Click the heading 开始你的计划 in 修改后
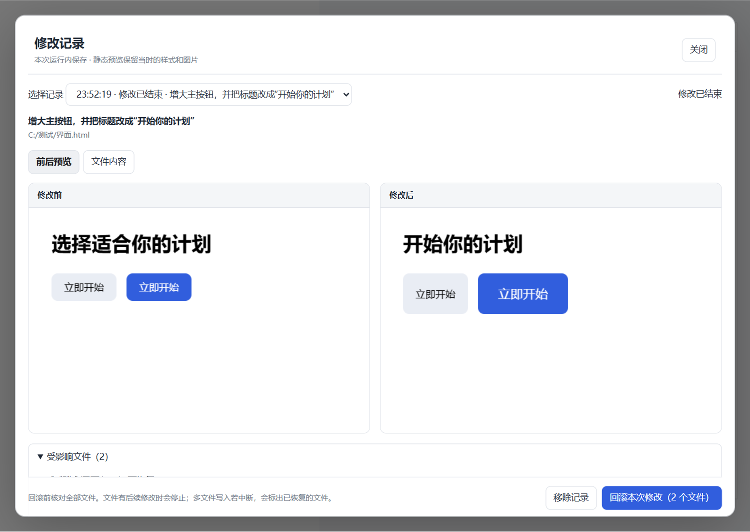750x532 pixels. tap(463, 244)
